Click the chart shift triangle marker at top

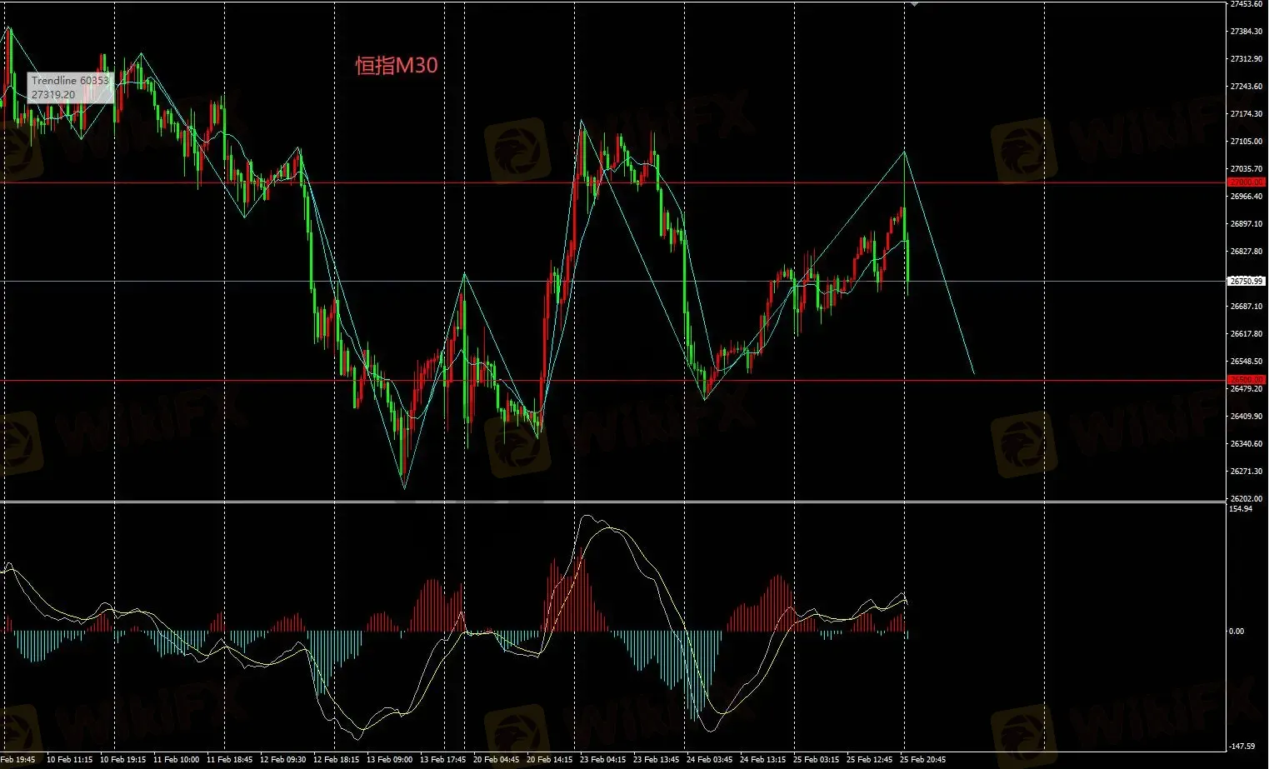click(914, 4)
